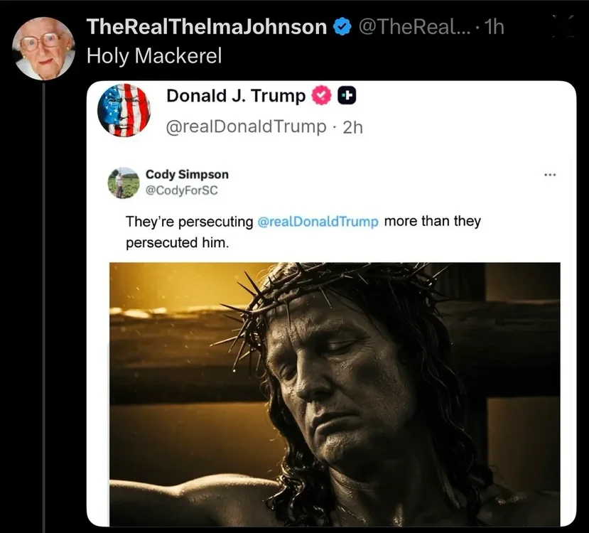Click the "Holy Mackerel" post text
Viewport: 589px width, 533px height.
click(x=154, y=56)
